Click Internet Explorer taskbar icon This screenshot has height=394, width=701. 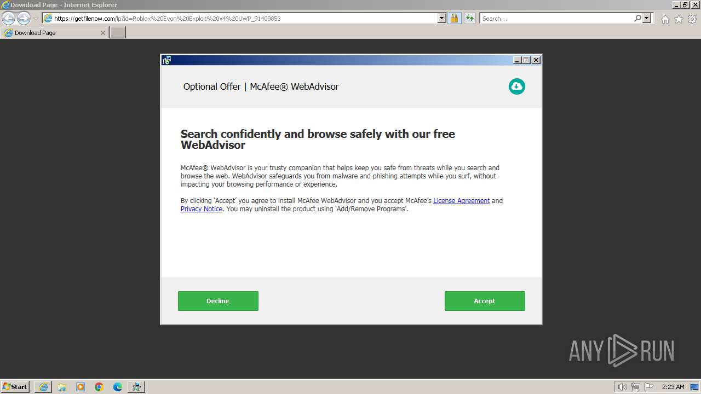[x=43, y=387]
